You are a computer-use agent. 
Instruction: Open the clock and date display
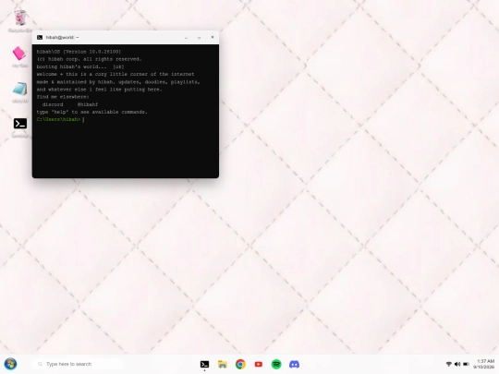pyautogui.click(x=484, y=364)
